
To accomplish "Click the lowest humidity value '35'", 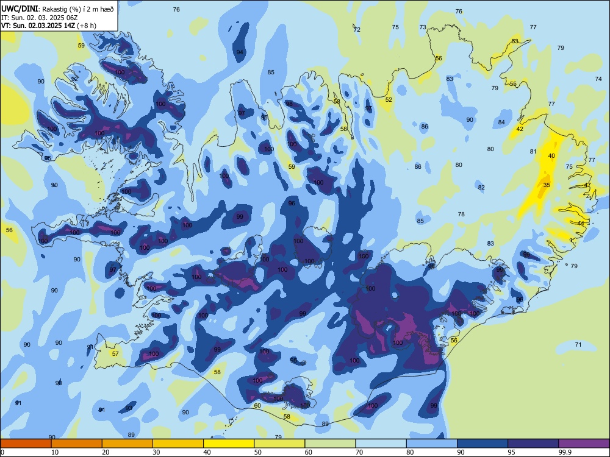I will tap(547, 185).
